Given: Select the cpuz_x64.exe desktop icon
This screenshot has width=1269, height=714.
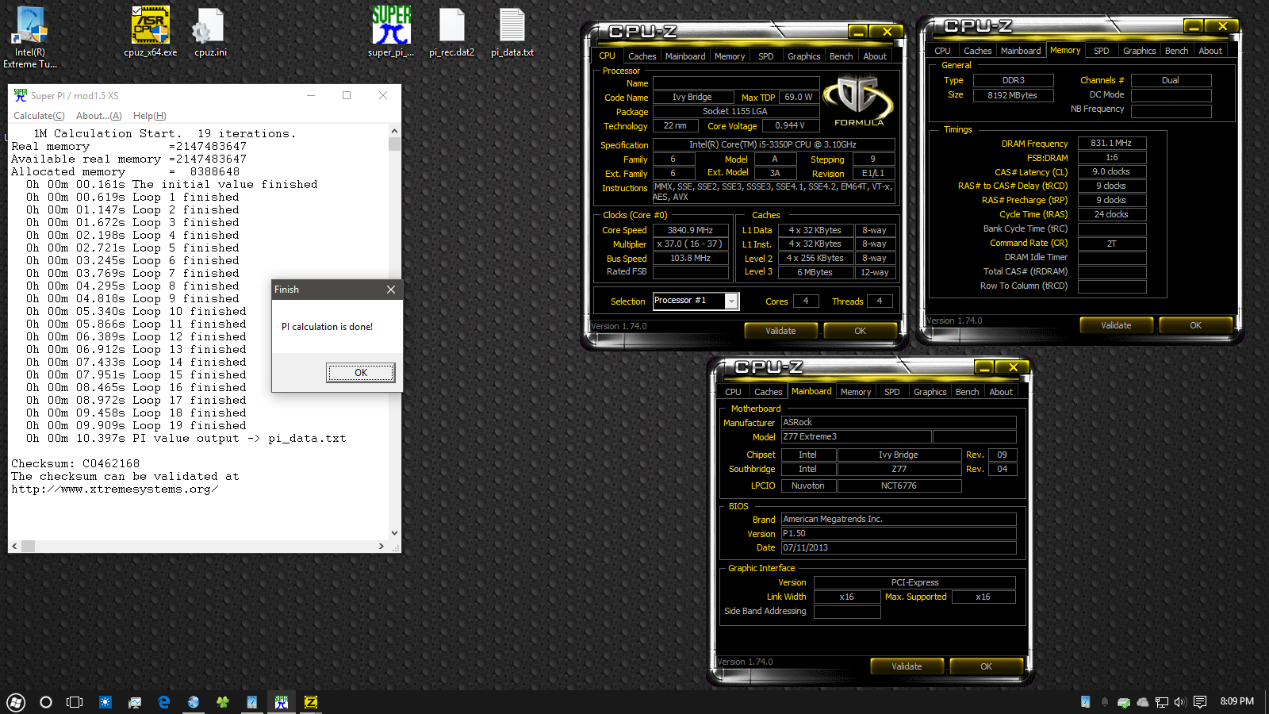Looking at the screenshot, I should coord(150,32).
